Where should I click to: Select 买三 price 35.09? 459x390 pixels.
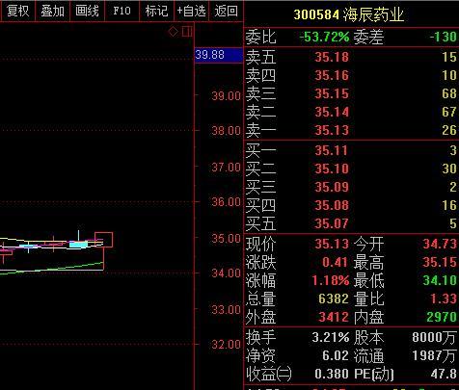[x=332, y=187]
